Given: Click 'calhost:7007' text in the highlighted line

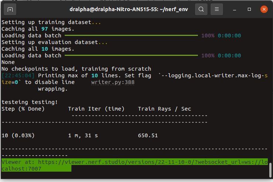Looking at the screenshot, I should [x=21, y=169].
